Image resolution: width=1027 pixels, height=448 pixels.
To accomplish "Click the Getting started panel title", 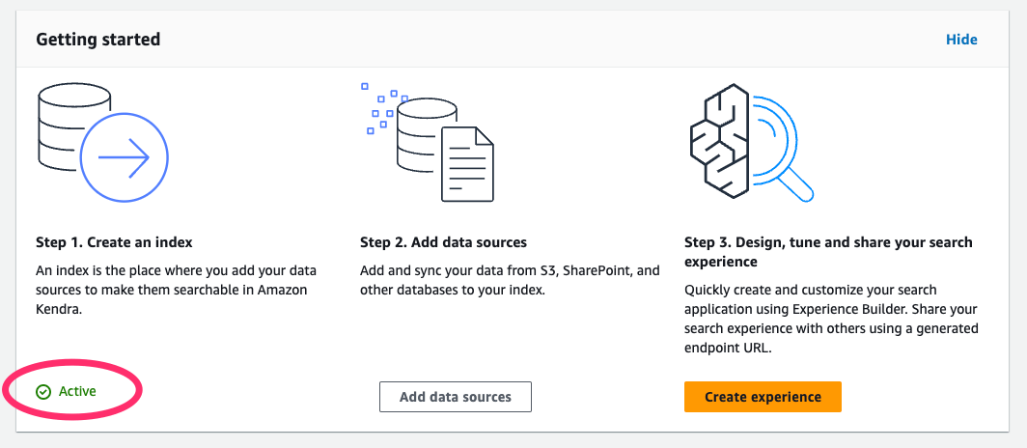I will click(98, 40).
